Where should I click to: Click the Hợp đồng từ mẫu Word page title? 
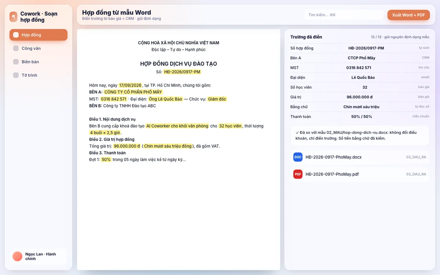pyautogui.click(x=117, y=12)
